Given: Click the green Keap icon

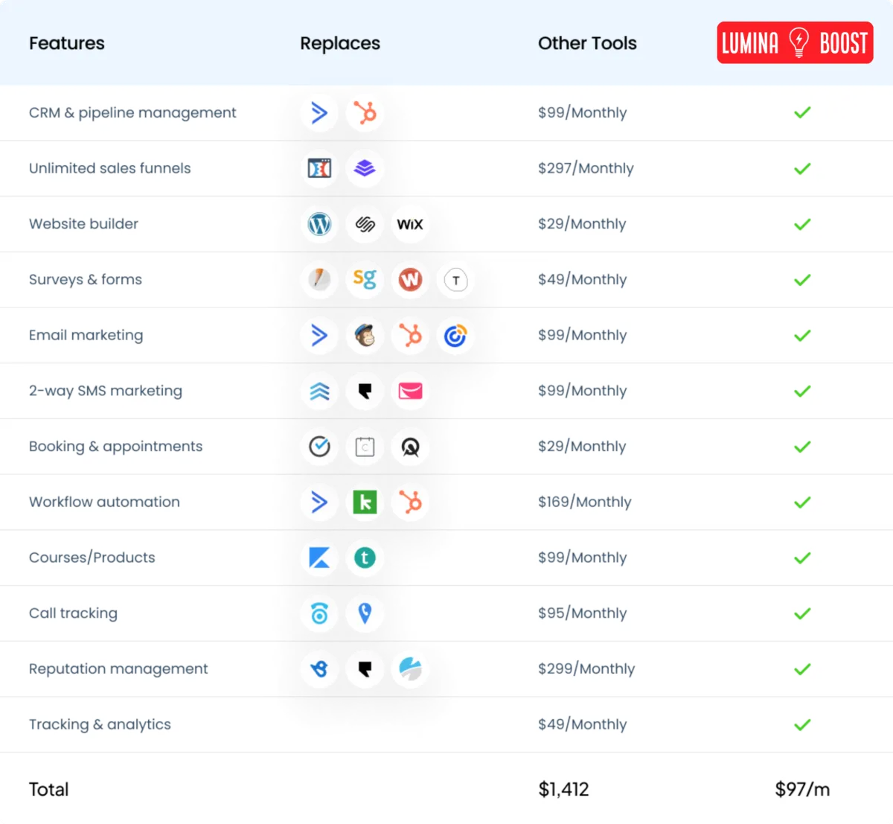Looking at the screenshot, I should [x=365, y=502].
